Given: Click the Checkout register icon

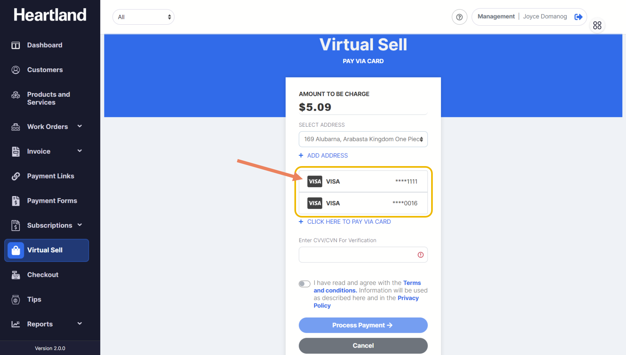Looking at the screenshot, I should 16,275.
